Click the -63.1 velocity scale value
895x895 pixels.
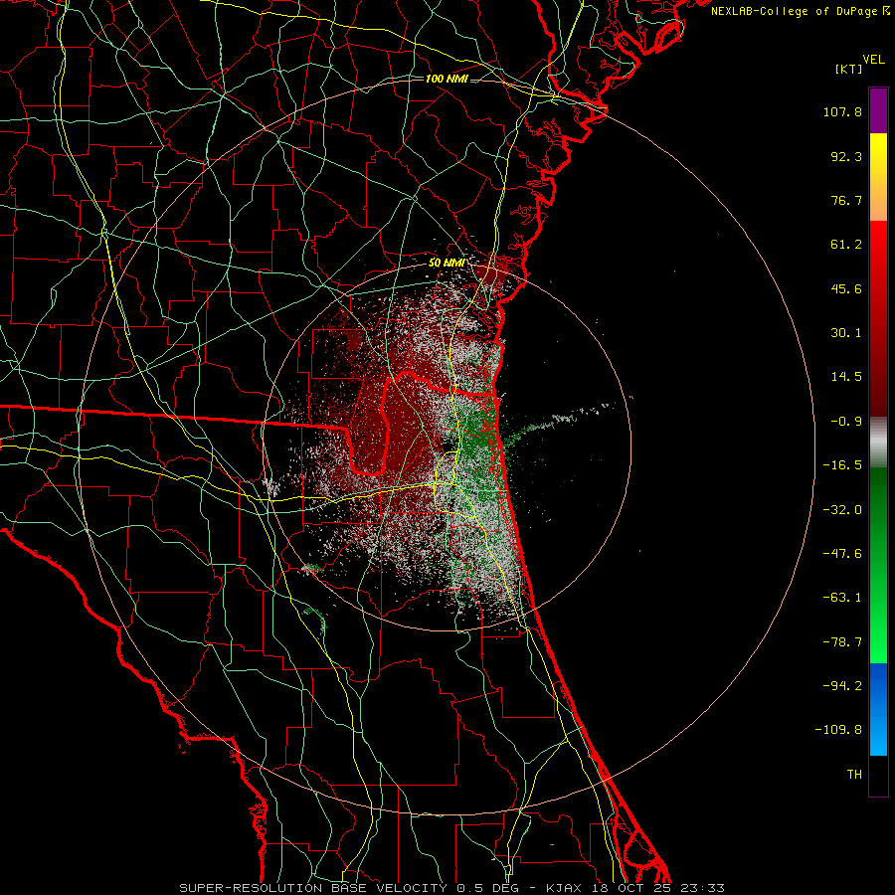(842, 598)
